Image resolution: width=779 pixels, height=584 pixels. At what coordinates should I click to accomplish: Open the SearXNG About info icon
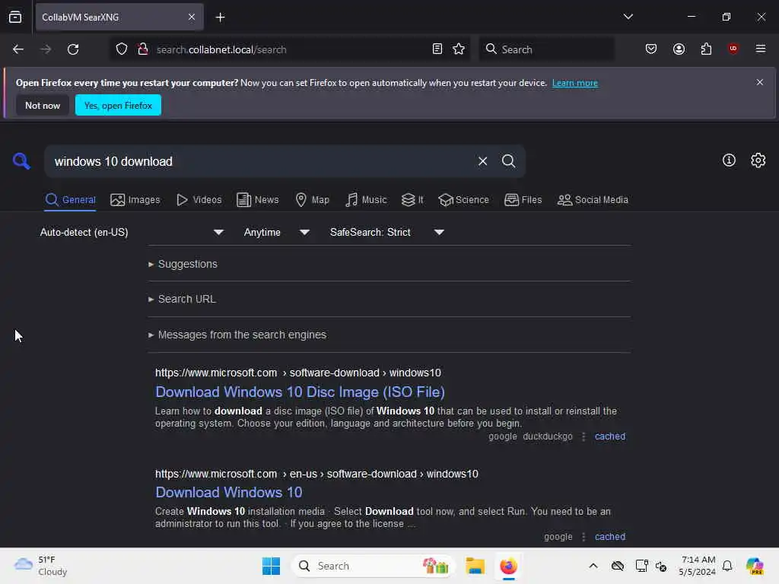729,160
